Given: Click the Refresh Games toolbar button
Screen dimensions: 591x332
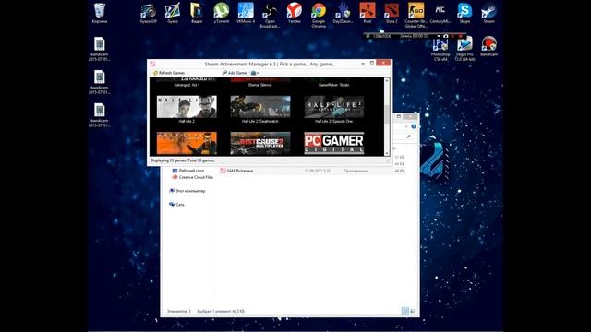Looking at the screenshot, I should [168, 73].
